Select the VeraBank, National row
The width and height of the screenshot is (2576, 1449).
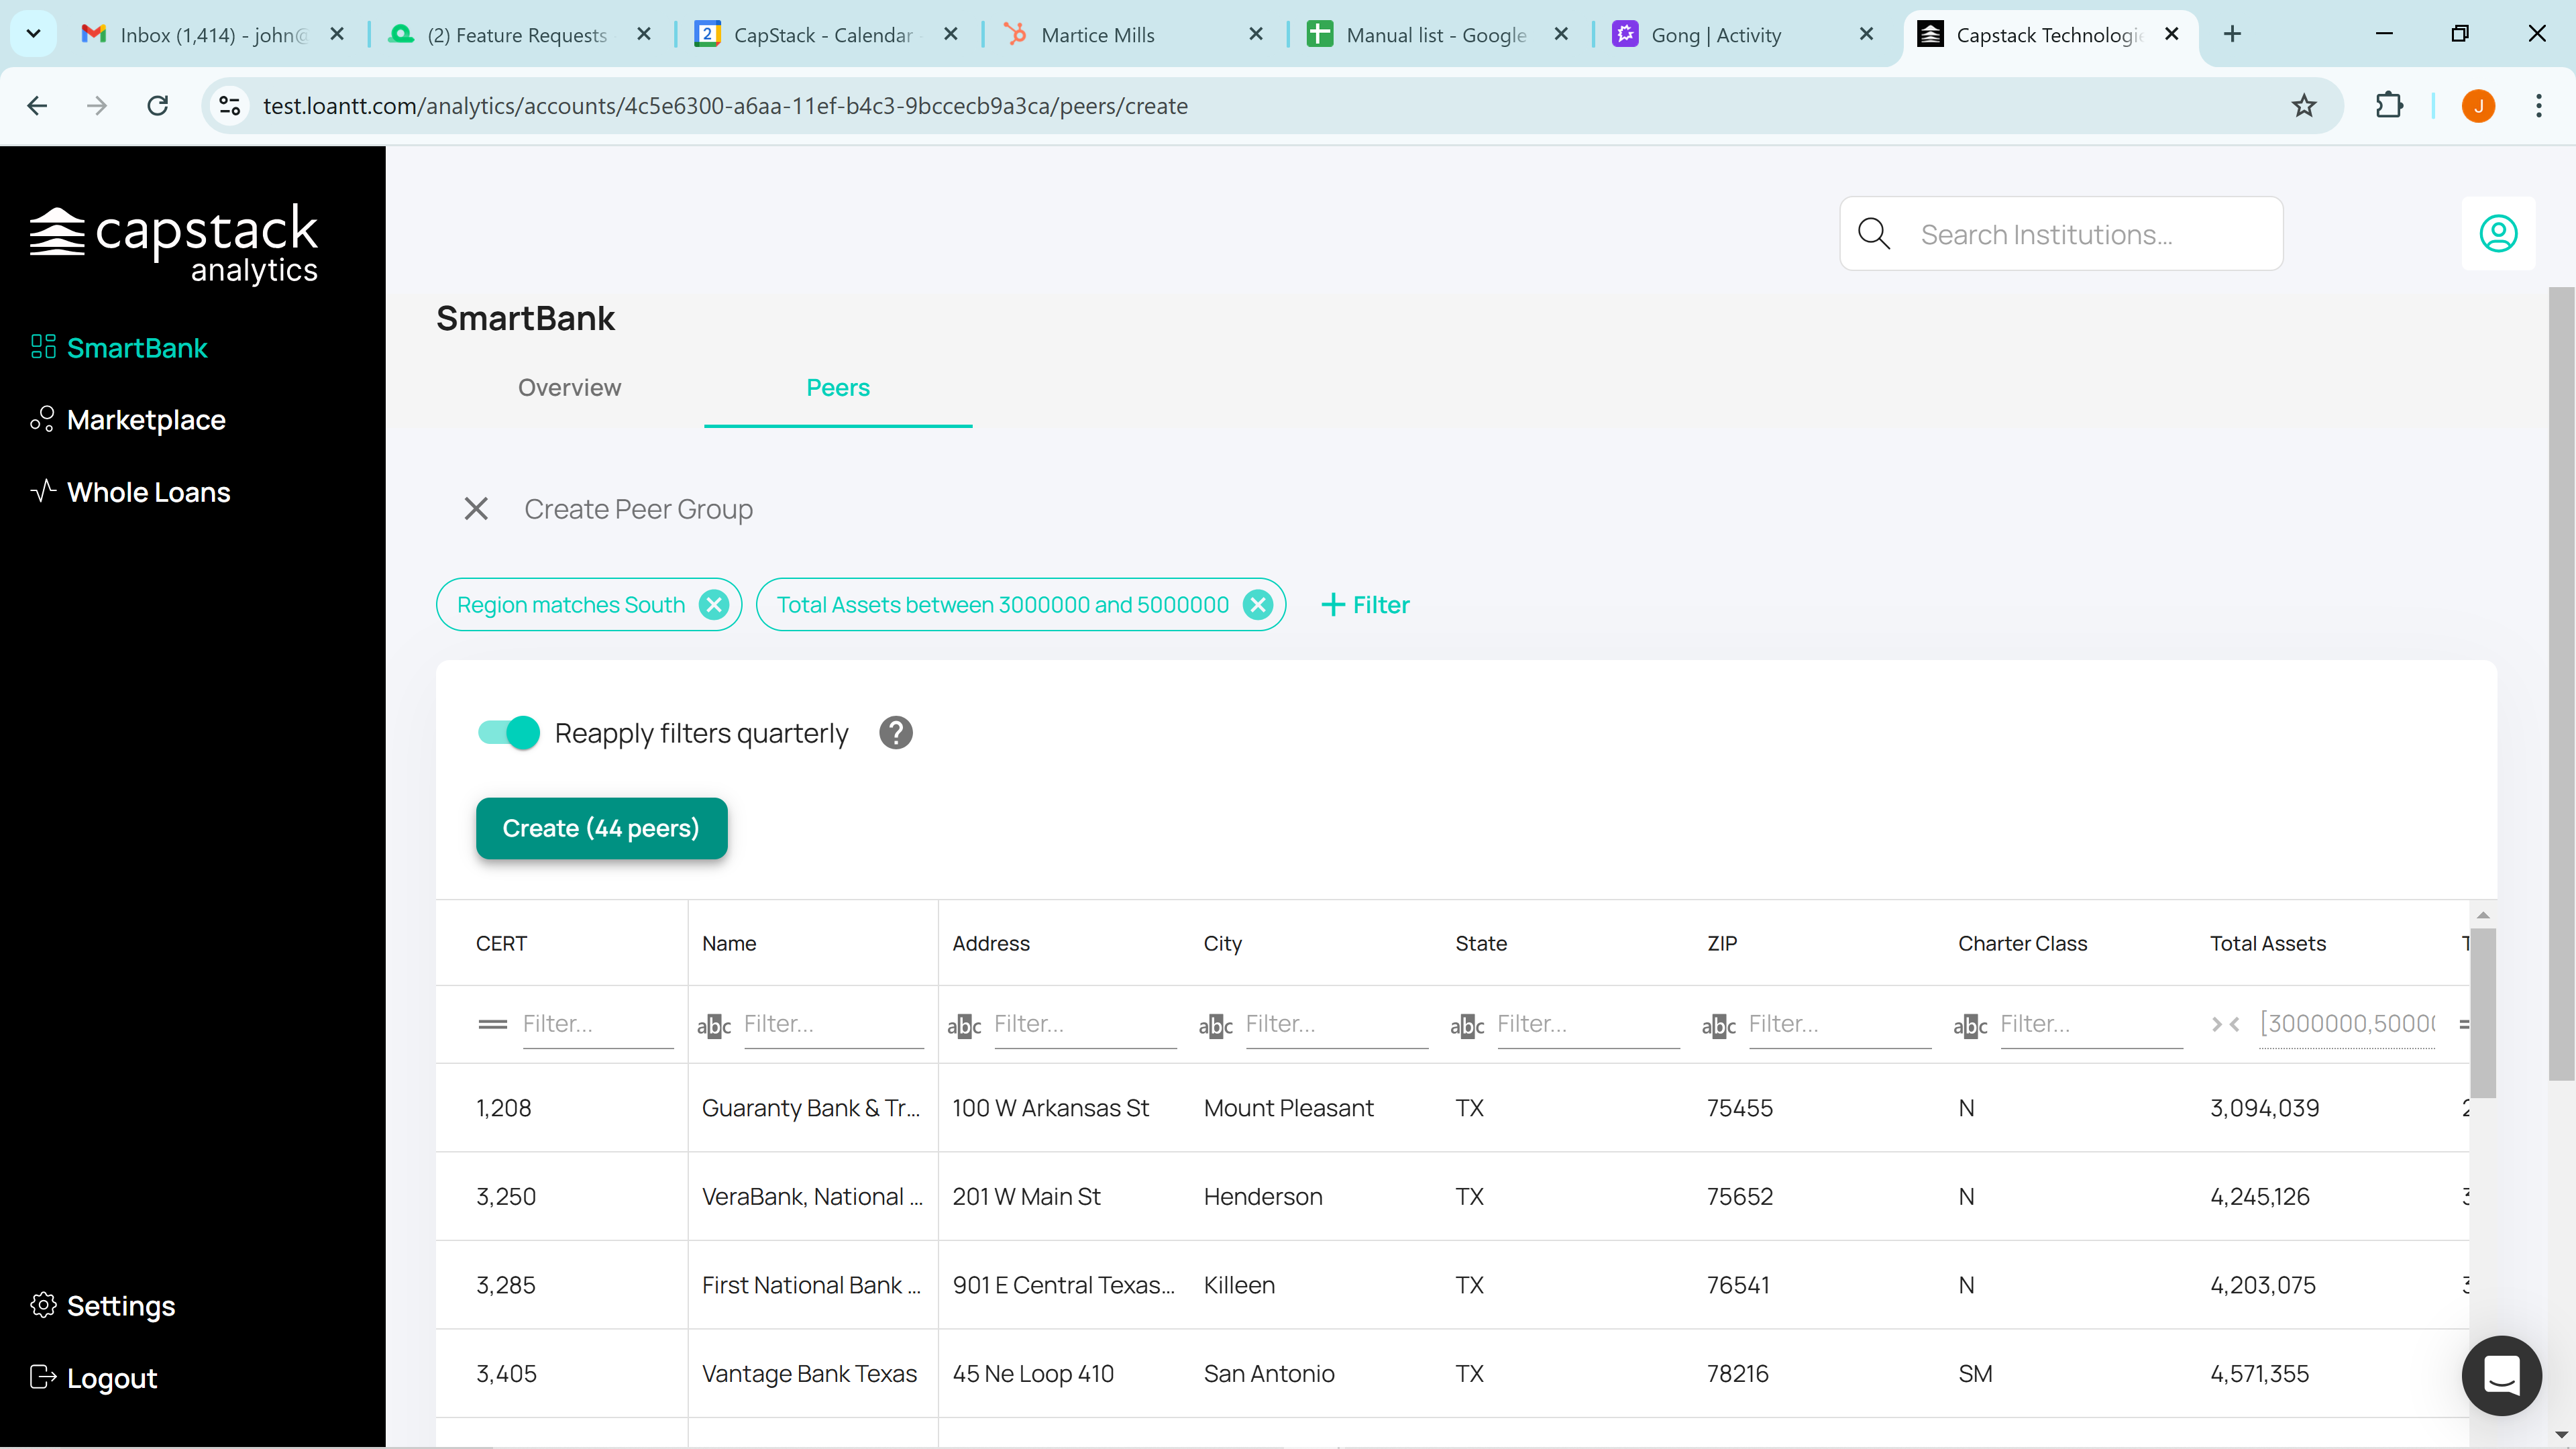tap(1452, 1196)
